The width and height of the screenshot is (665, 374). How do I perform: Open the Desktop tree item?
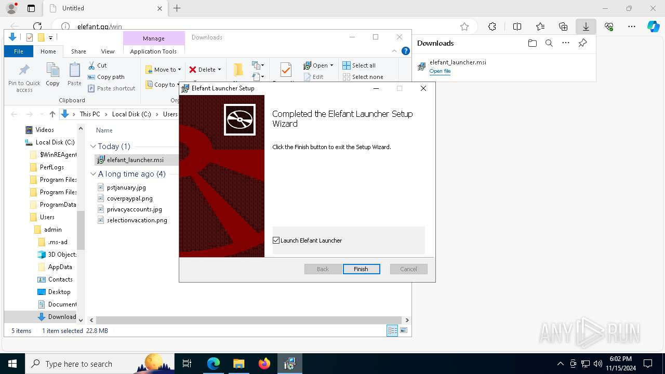pyautogui.click(x=59, y=292)
